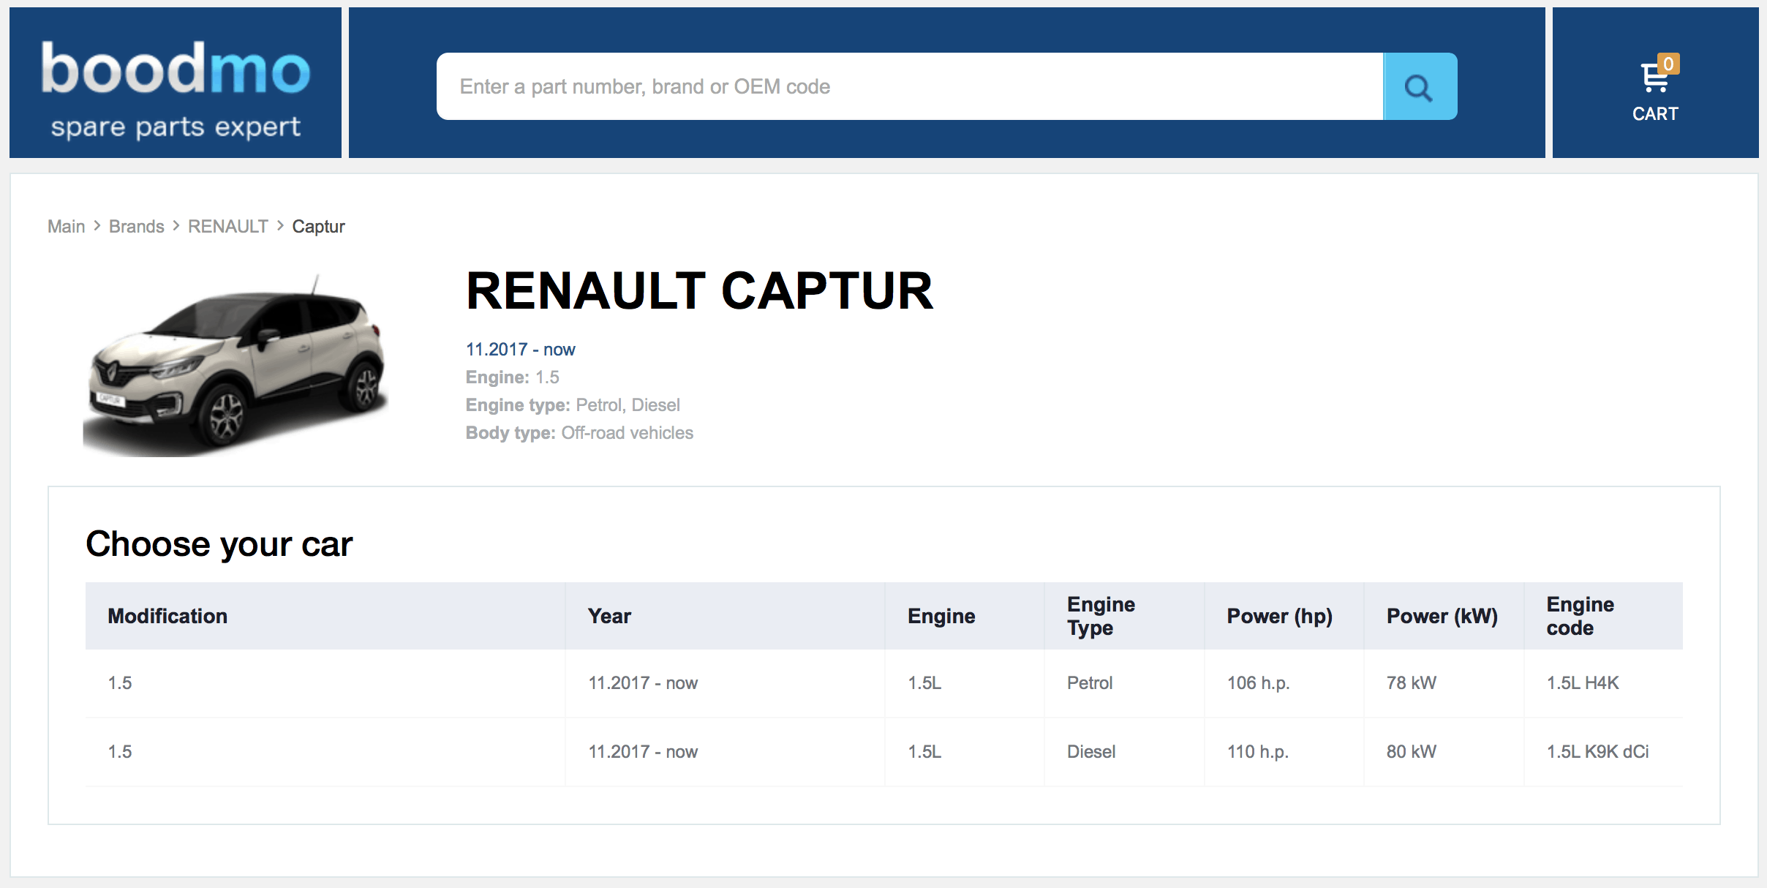Click the 1.5L H4K engine code cell
Image resolution: width=1767 pixels, height=888 pixels.
click(1582, 683)
